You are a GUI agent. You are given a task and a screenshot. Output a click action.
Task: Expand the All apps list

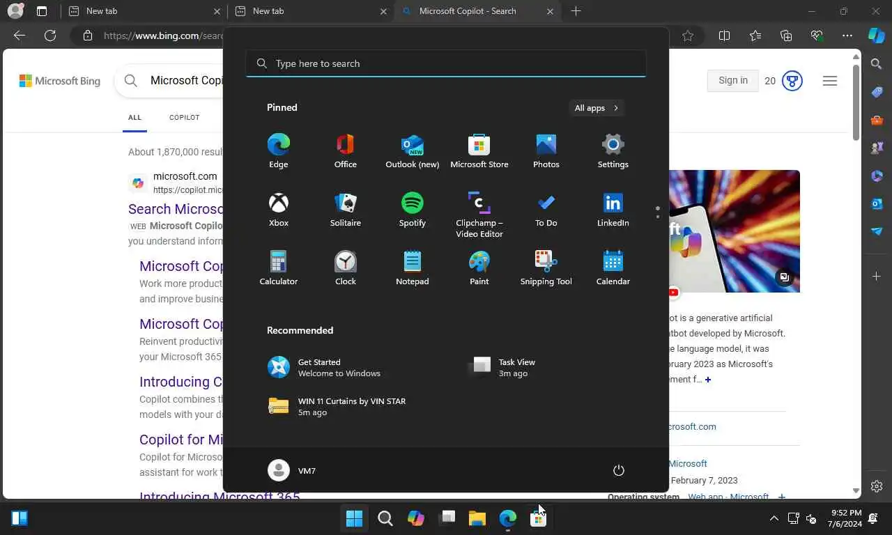coord(596,108)
